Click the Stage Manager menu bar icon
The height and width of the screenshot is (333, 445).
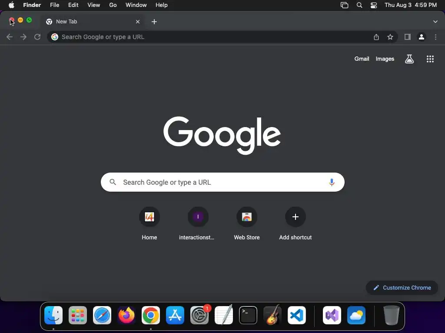[x=344, y=5]
